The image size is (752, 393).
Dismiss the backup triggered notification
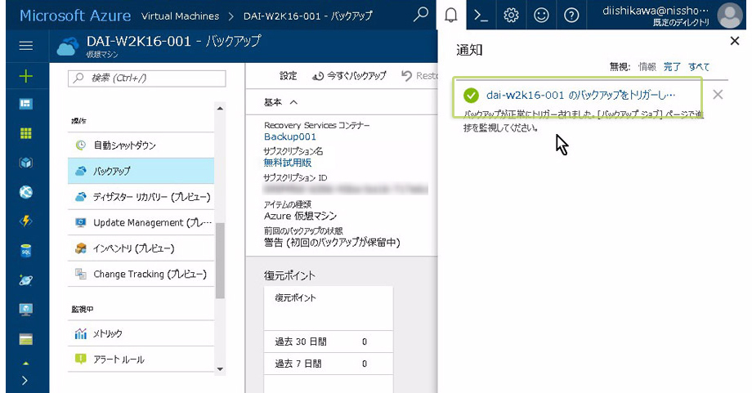click(x=718, y=95)
